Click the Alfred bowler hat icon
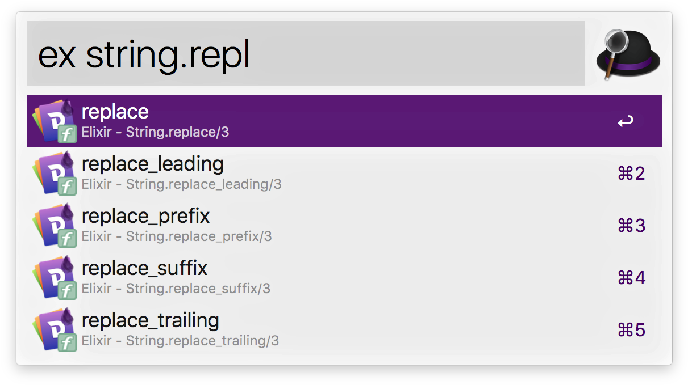 (x=628, y=54)
